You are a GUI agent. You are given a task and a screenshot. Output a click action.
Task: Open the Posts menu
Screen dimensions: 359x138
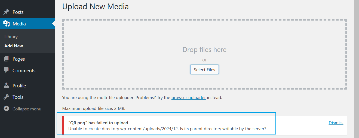[18, 12]
